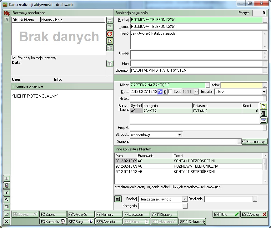Click the 'Temat' column header in contacts list
The height and width of the screenshot is (228, 271).
pos(217,155)
